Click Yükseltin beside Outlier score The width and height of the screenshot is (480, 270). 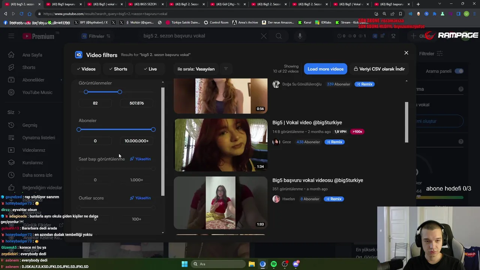(x=140, y=198)
